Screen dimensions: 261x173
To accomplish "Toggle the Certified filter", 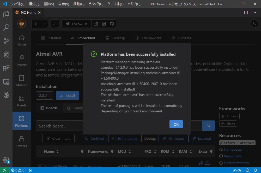I will click(x=95, y=138).
